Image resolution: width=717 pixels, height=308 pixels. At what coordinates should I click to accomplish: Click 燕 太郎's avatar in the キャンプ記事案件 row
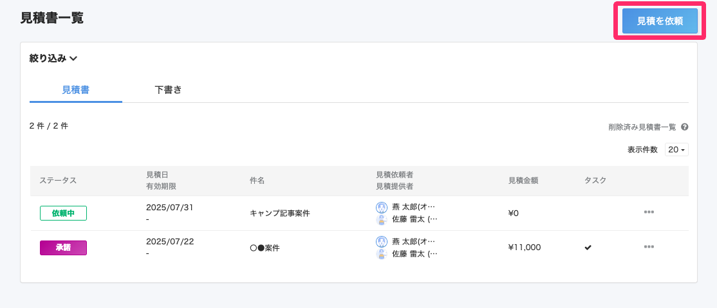382,207
